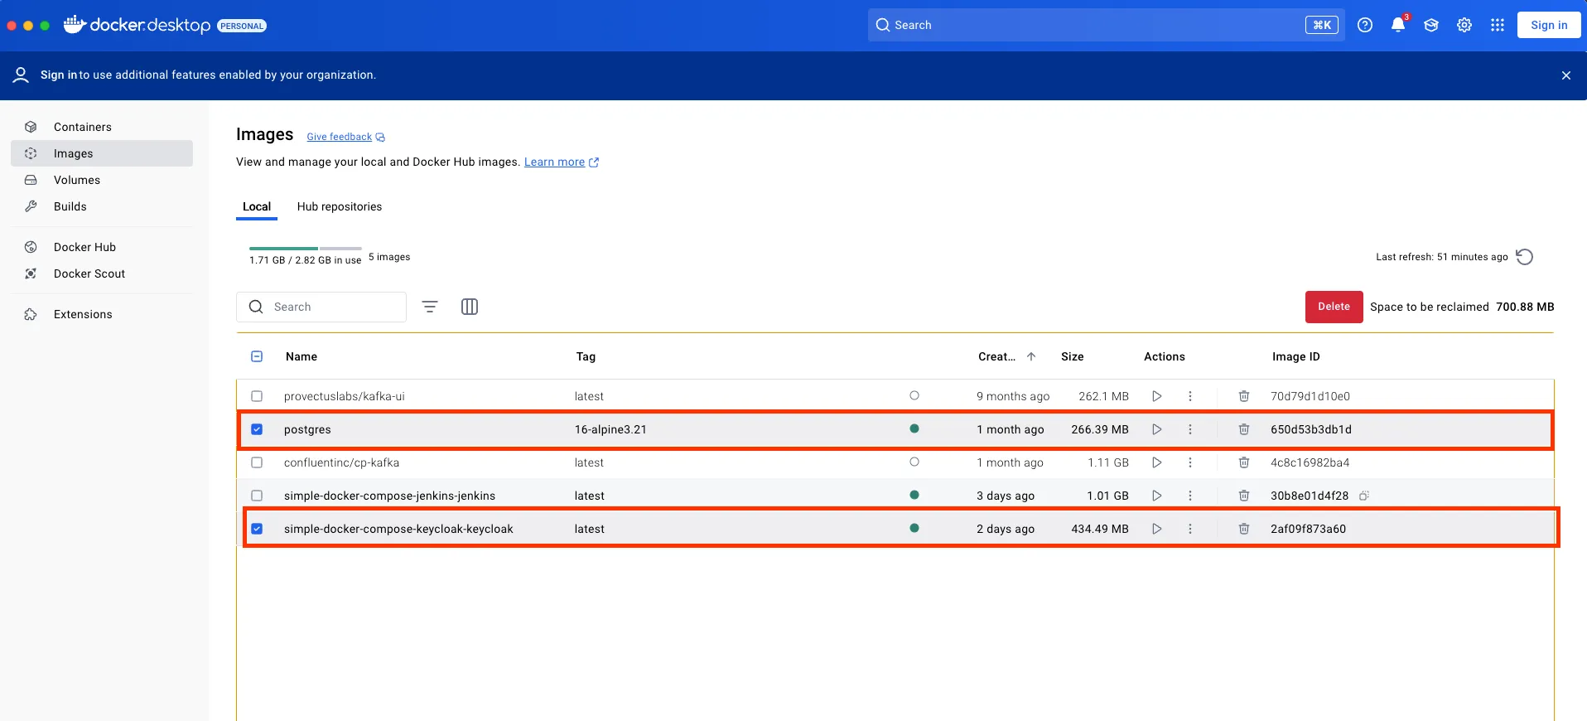Run the confluentinc/cp-kafka image
Image resolution: width=1587 pixels, height=721 pixels.
coord(1157,462)
